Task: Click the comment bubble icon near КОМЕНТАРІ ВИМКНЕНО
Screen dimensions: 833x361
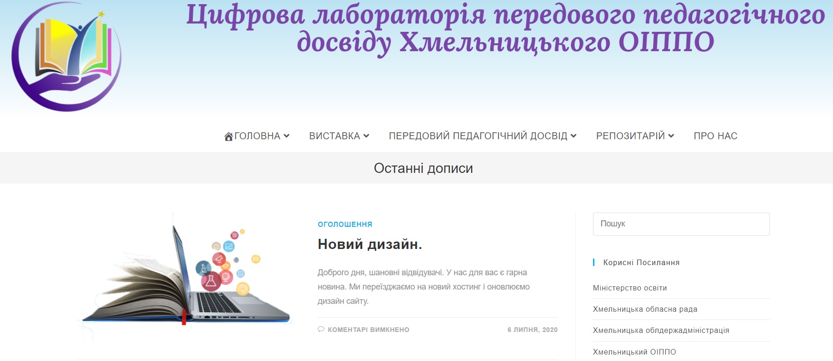Action: tap(321, 329)
